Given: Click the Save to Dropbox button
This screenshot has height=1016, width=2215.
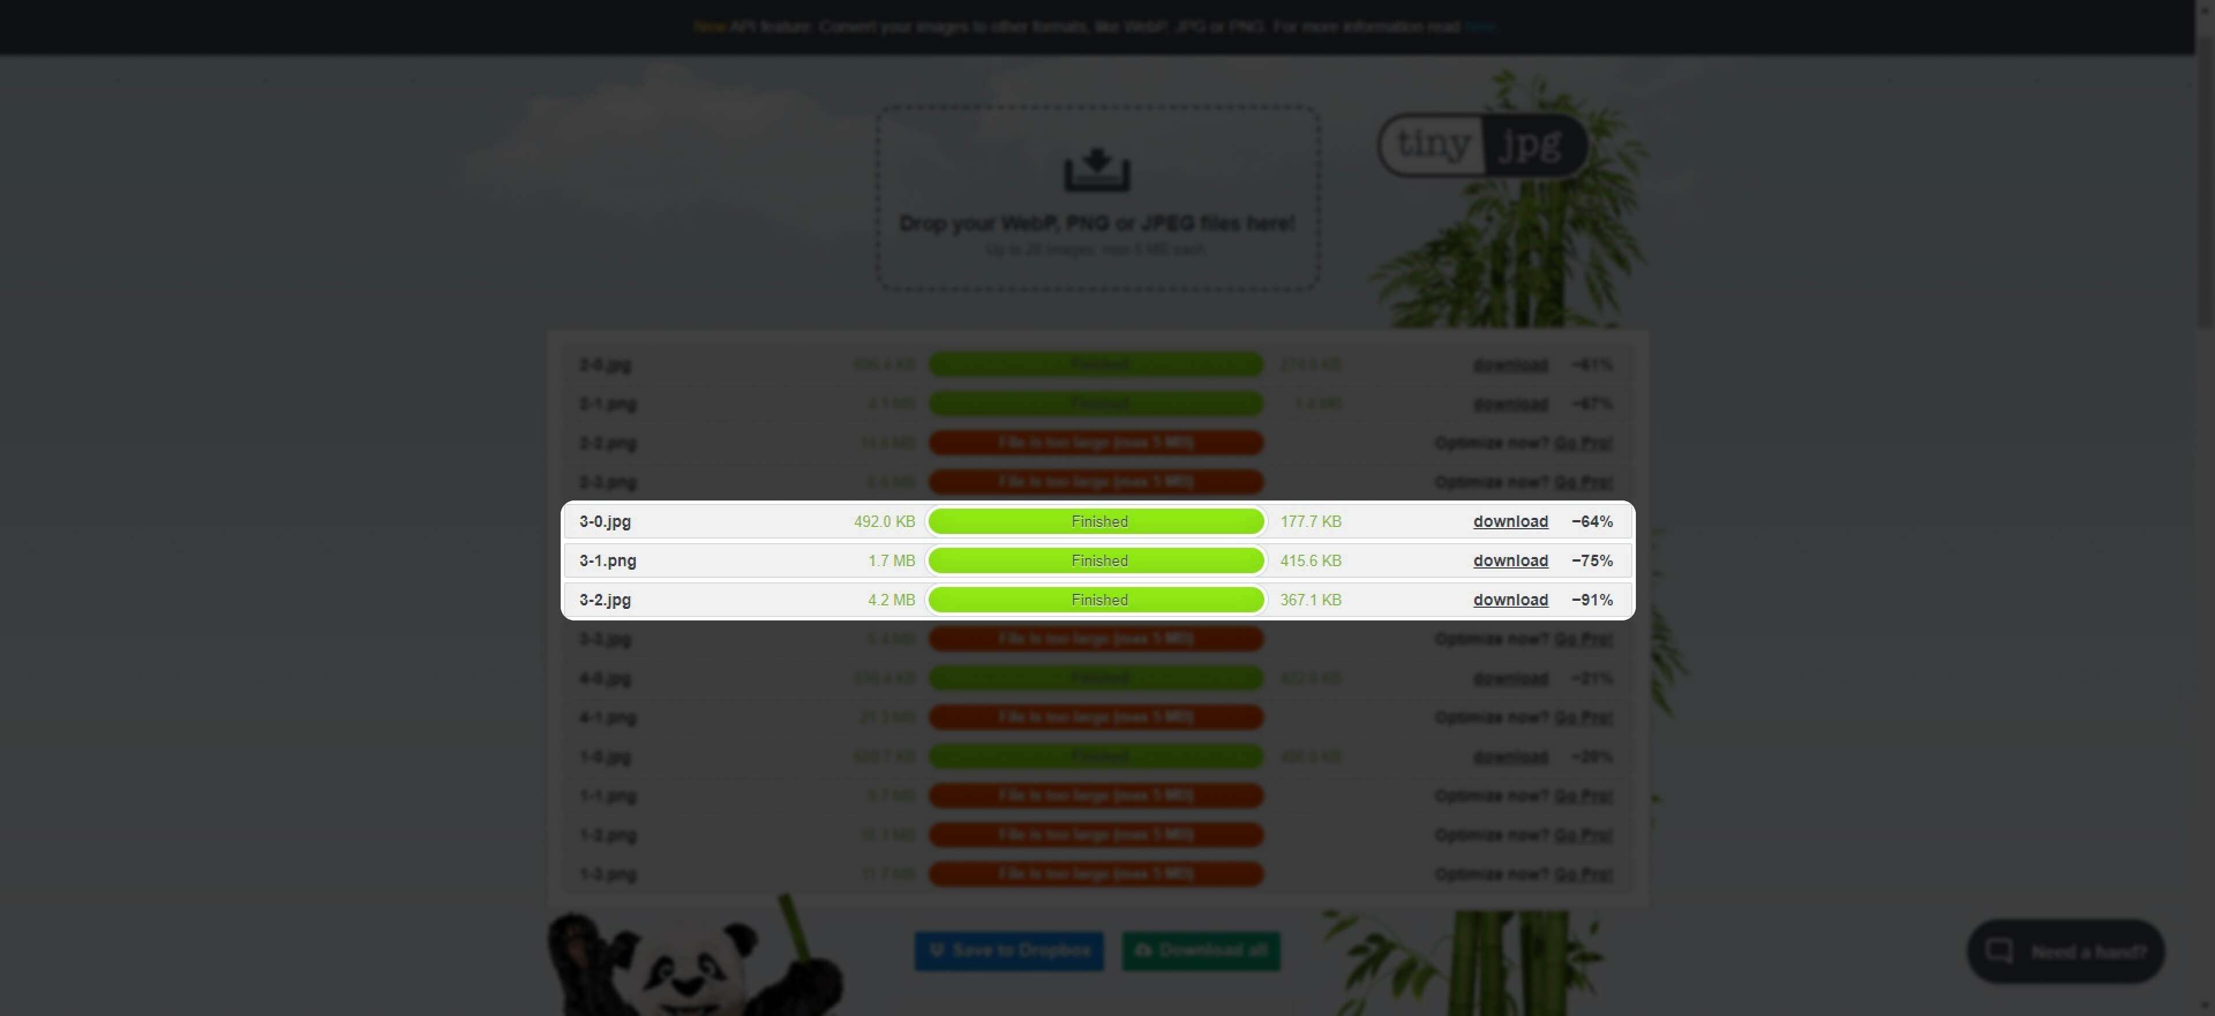Looking at the screenshot, I should click(1009, 950).
